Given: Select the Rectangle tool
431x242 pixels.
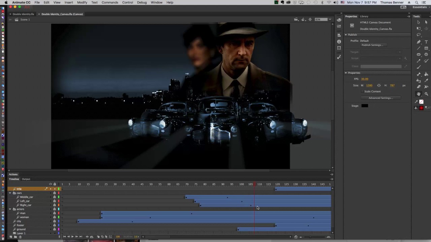Looking at the screenshot, I should [x=426, y=48].
